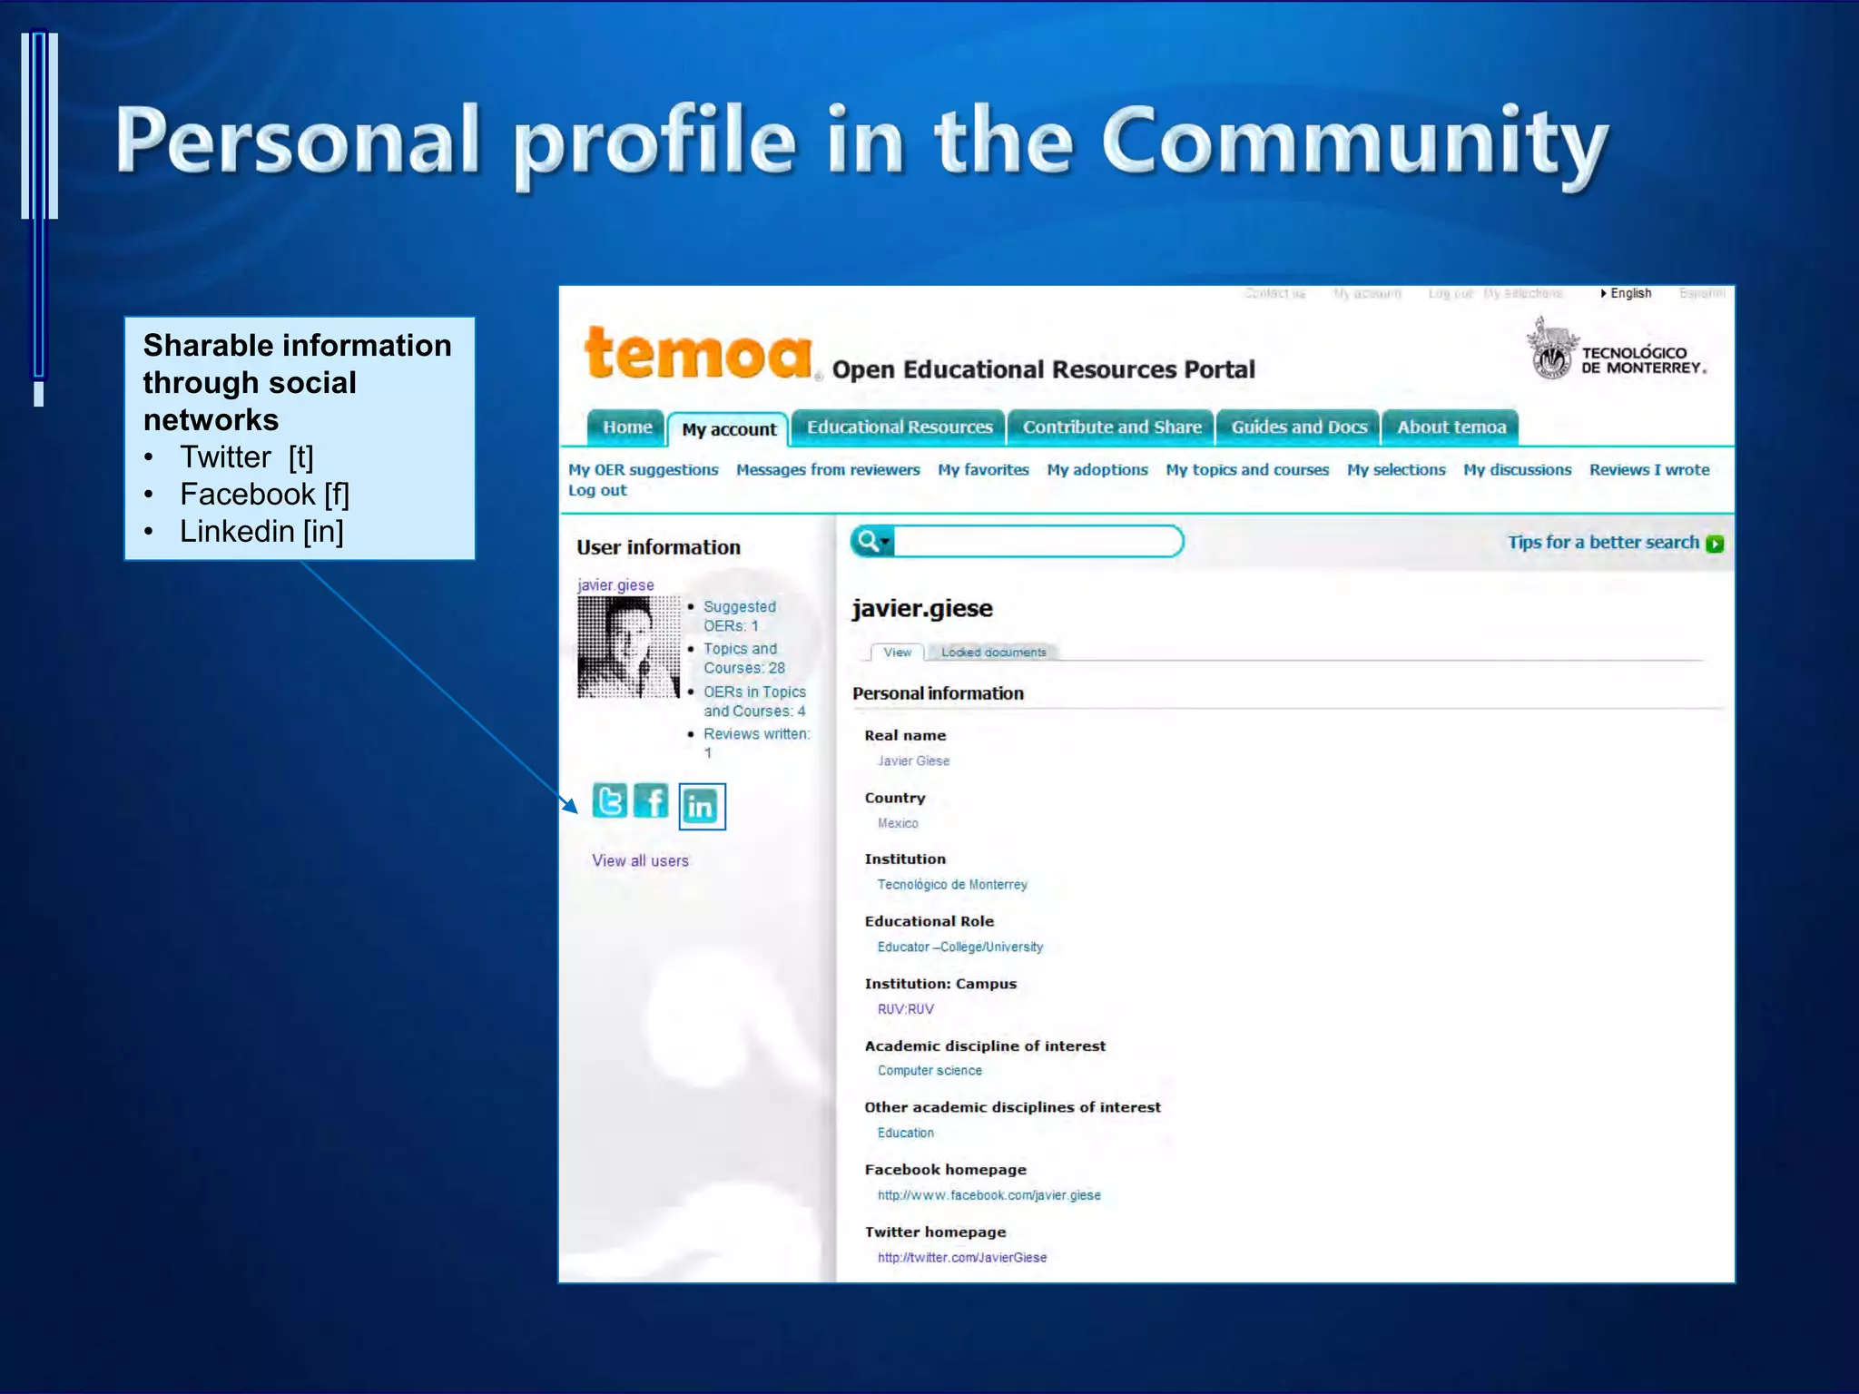This screenshot has width=1859, height=1394.
Task: Open My favorites link
Action: (x=983, y=470)
